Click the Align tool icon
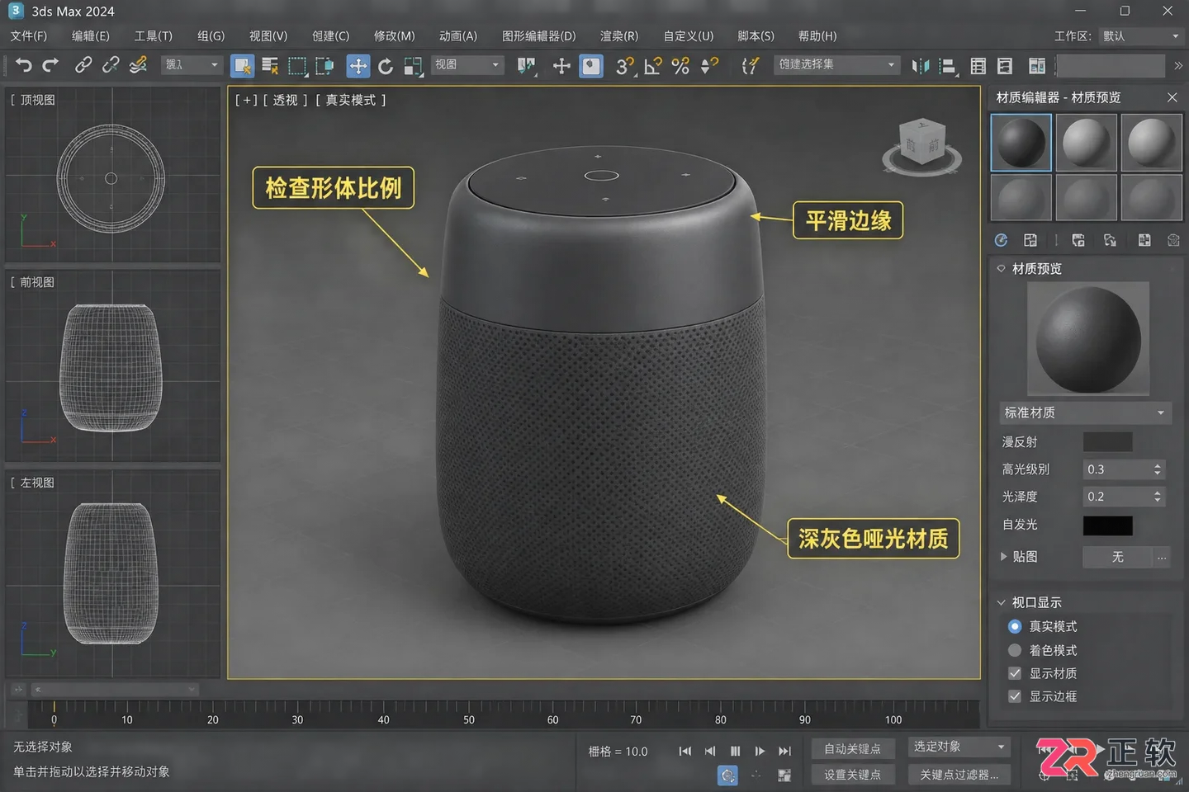Viewport: 1189px width, 792px height. point(949,66)
